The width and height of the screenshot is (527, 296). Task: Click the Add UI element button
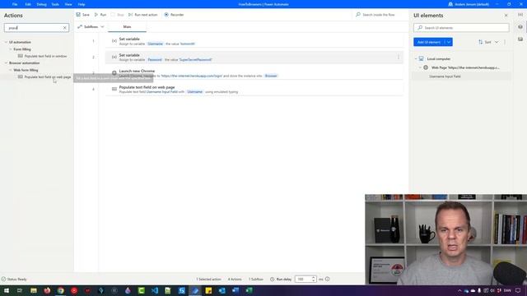pos(429,42)
